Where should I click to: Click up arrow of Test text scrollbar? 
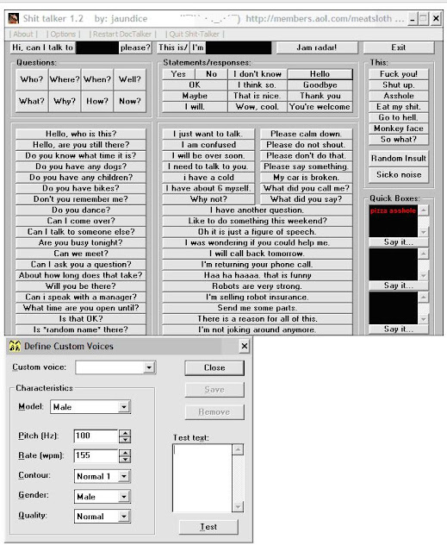click(238, 449)
